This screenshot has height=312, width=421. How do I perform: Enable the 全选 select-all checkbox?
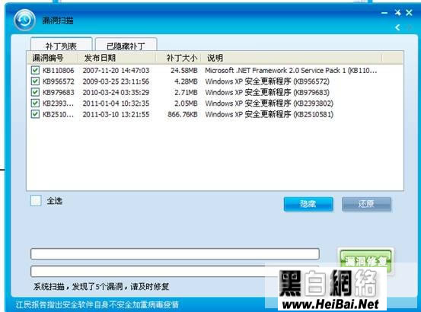pyautogui.click(x=36, y=200)
